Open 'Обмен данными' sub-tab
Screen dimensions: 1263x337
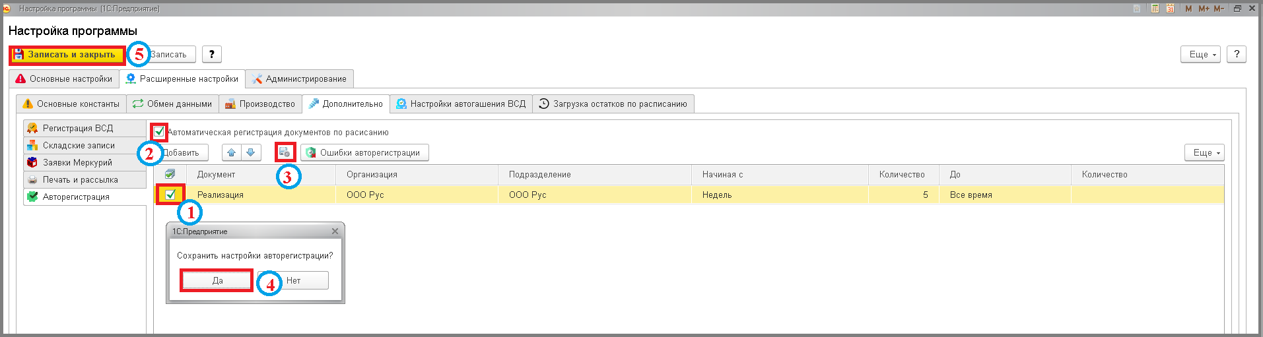(172, 104)
